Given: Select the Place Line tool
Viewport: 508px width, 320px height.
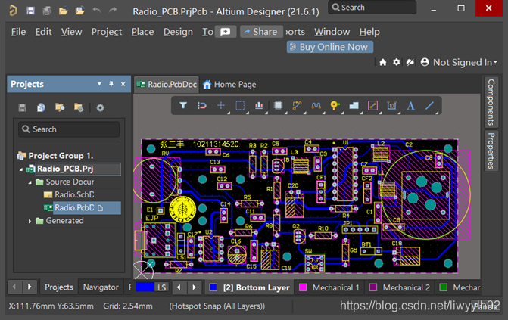Looking at the screenshot, I should pyautogui.click(x=430, y=106).
